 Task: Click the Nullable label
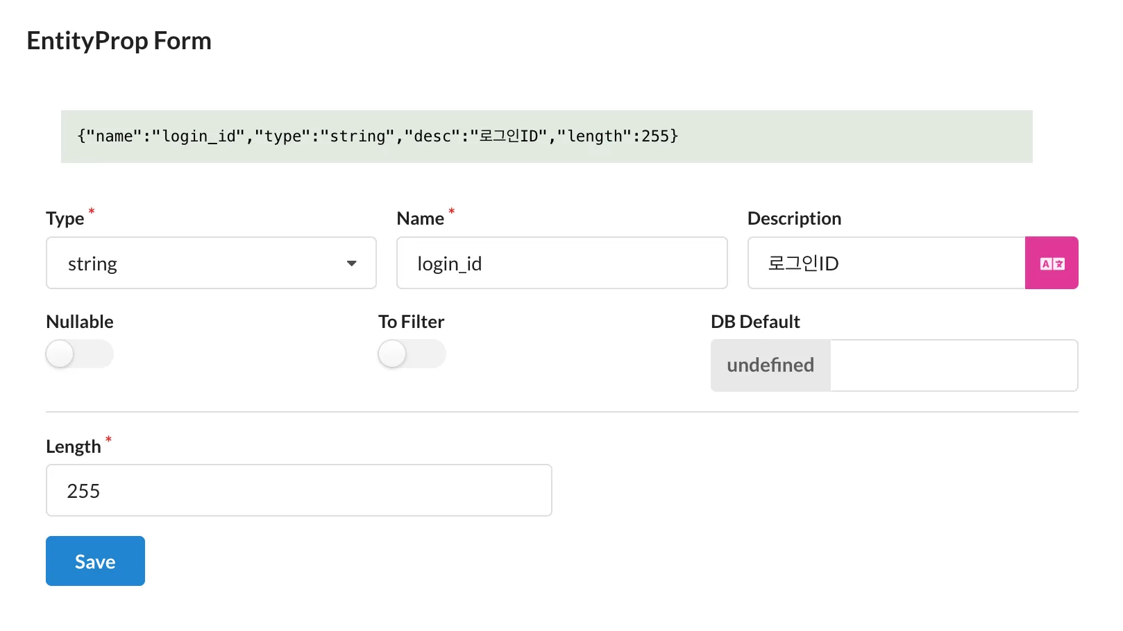coord(79,321)
